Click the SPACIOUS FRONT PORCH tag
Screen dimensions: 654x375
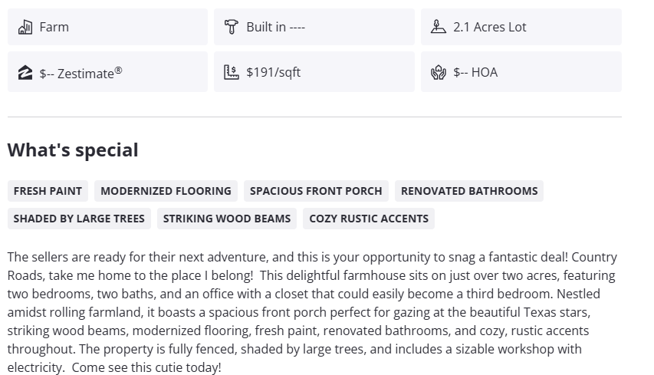click(316, 191)
